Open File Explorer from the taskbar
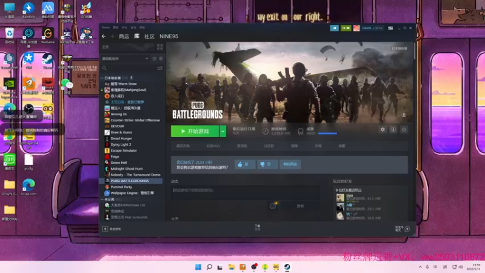485x273 pixels. point(232,267)
